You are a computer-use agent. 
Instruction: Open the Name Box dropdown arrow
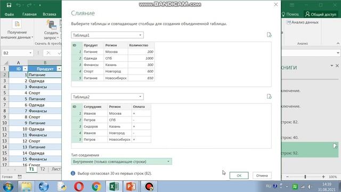30,53
